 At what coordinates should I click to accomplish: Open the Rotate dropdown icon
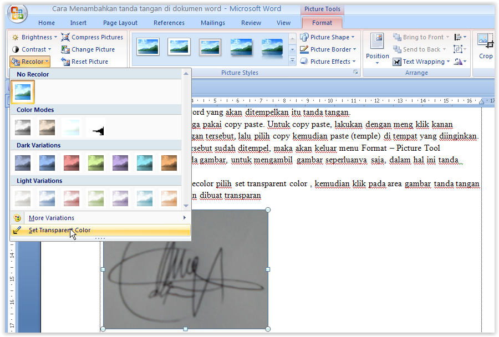point(460,62)
